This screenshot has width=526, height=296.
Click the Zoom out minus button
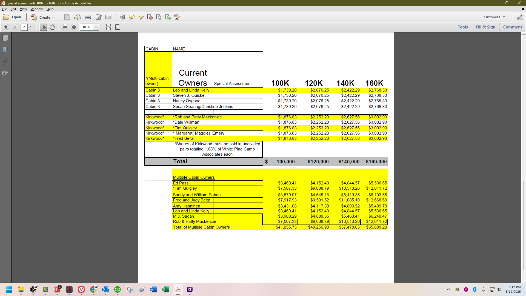(65, 27)
